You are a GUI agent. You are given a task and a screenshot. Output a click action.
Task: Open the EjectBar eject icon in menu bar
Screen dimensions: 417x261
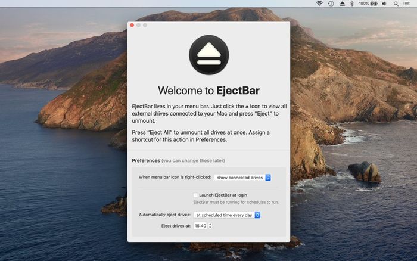pos(343,4)
